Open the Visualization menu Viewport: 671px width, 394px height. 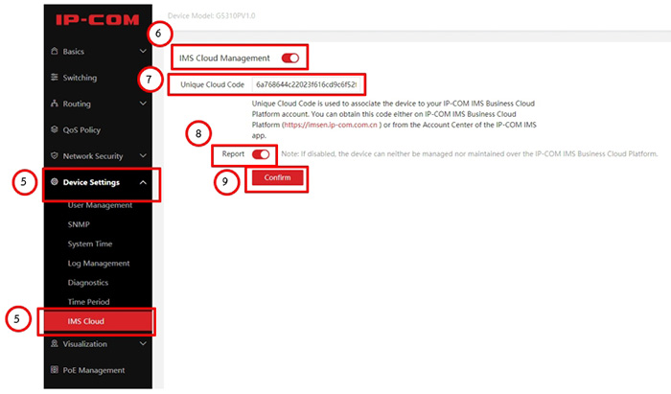point(98,343)
